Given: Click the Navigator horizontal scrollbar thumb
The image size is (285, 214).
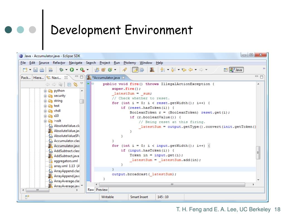Looking at the screenshot, I should coord(38,190).
